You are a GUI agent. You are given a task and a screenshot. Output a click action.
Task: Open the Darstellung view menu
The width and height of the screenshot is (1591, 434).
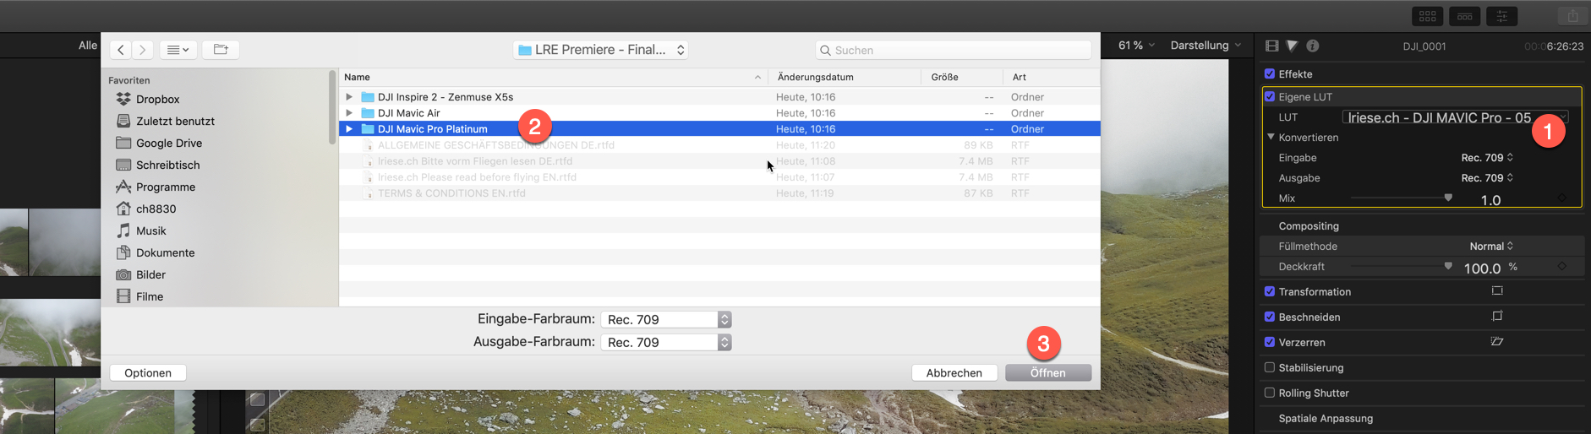point(1206,46)
